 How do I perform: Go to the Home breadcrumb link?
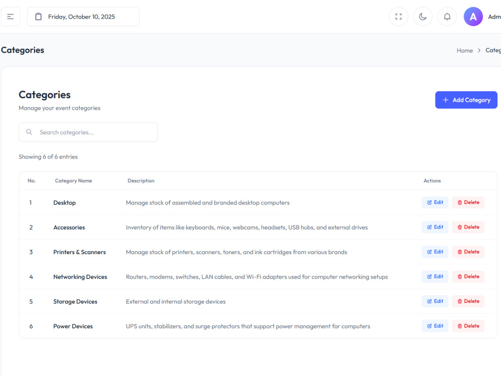click(x=464, y=51)
